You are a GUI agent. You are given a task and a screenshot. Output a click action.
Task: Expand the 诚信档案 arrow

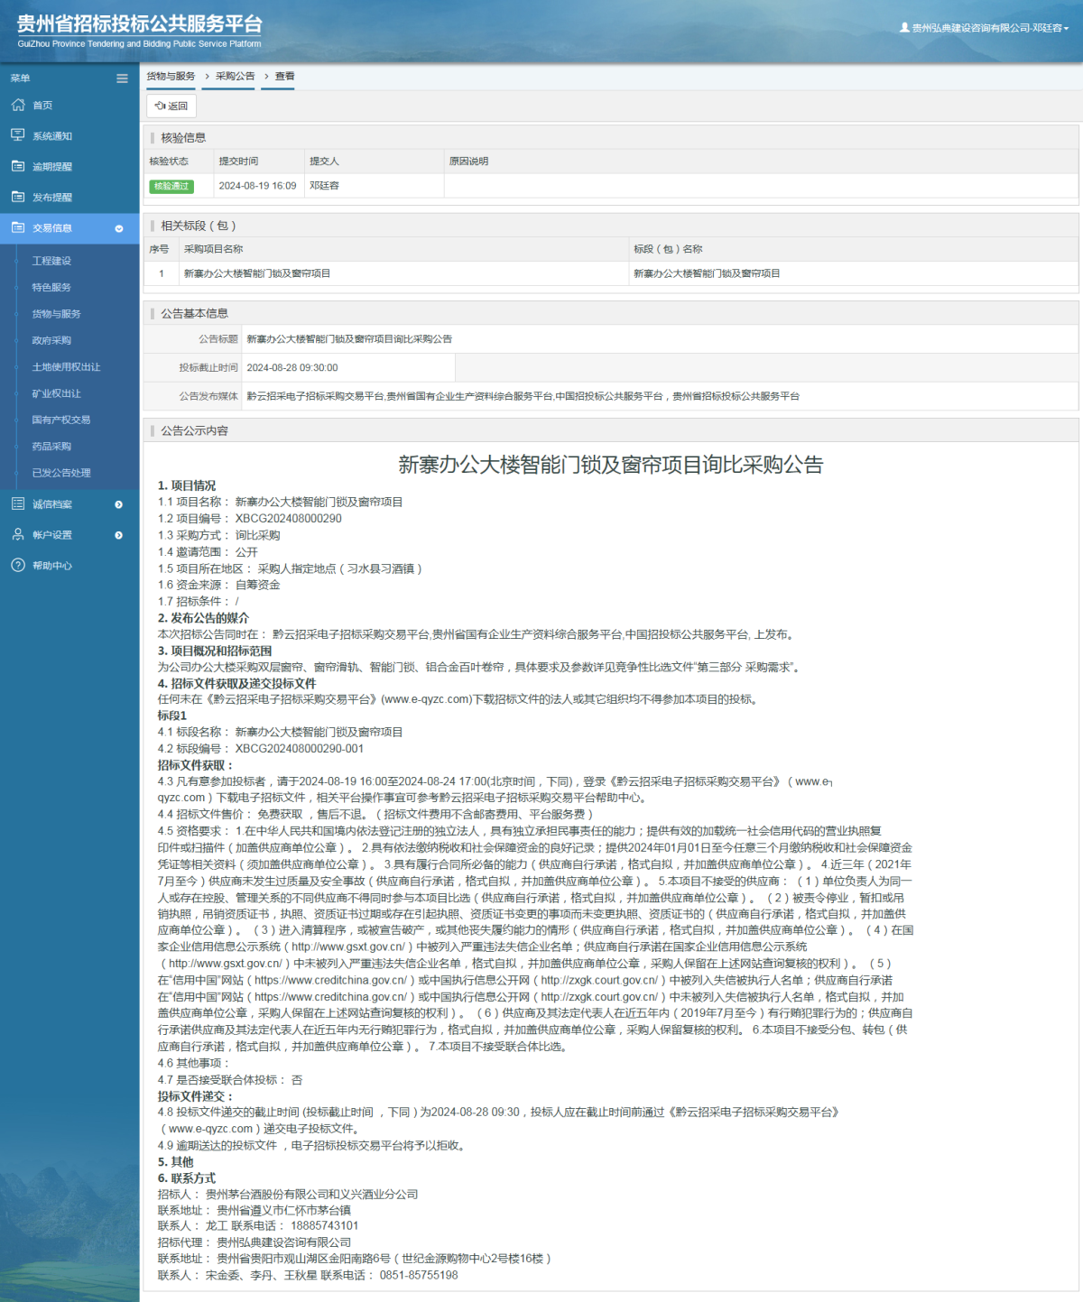pos(118,504)
